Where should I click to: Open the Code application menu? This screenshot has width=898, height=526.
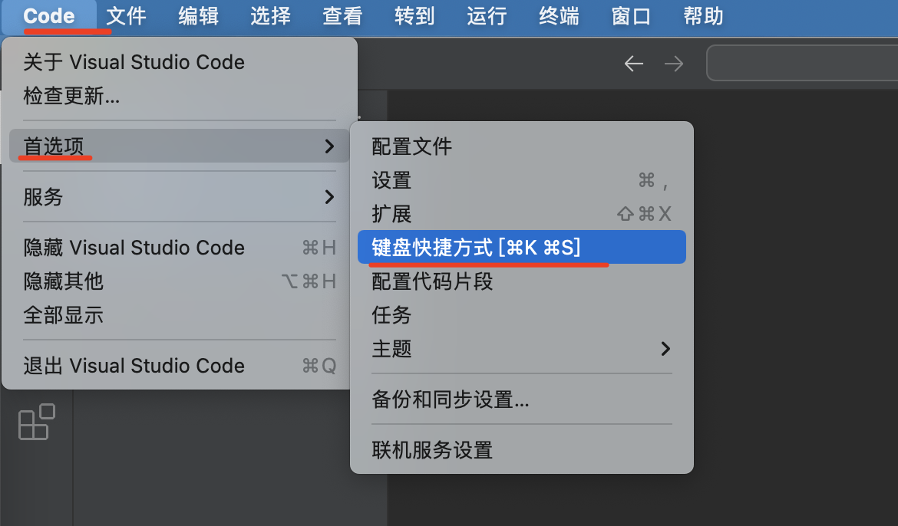(x=49, y=16)
